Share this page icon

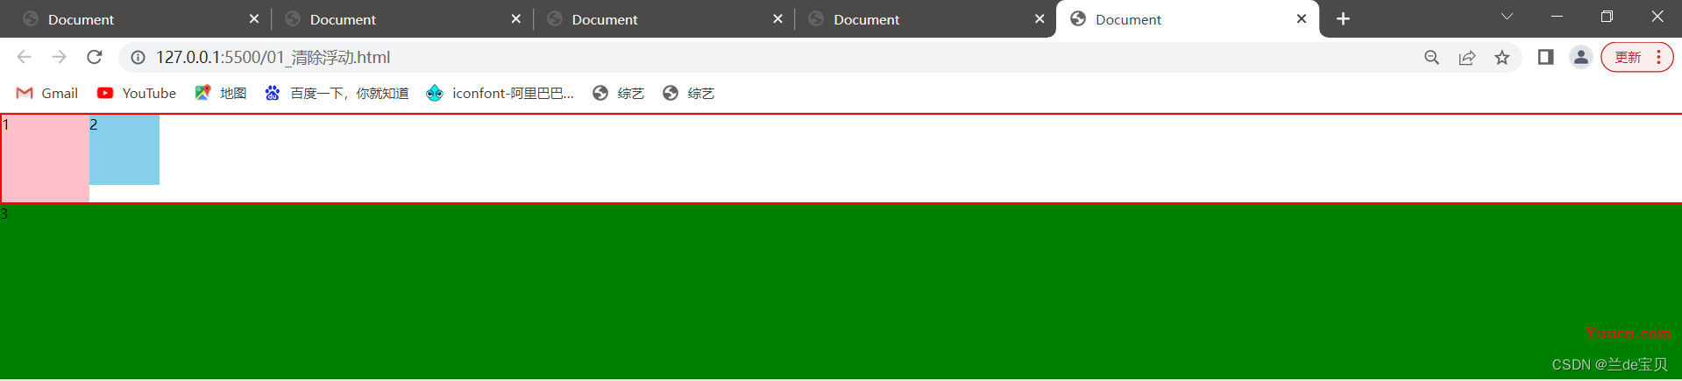tap(1466, 57)
